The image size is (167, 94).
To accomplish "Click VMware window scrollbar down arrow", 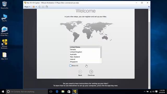I will 149,88.
